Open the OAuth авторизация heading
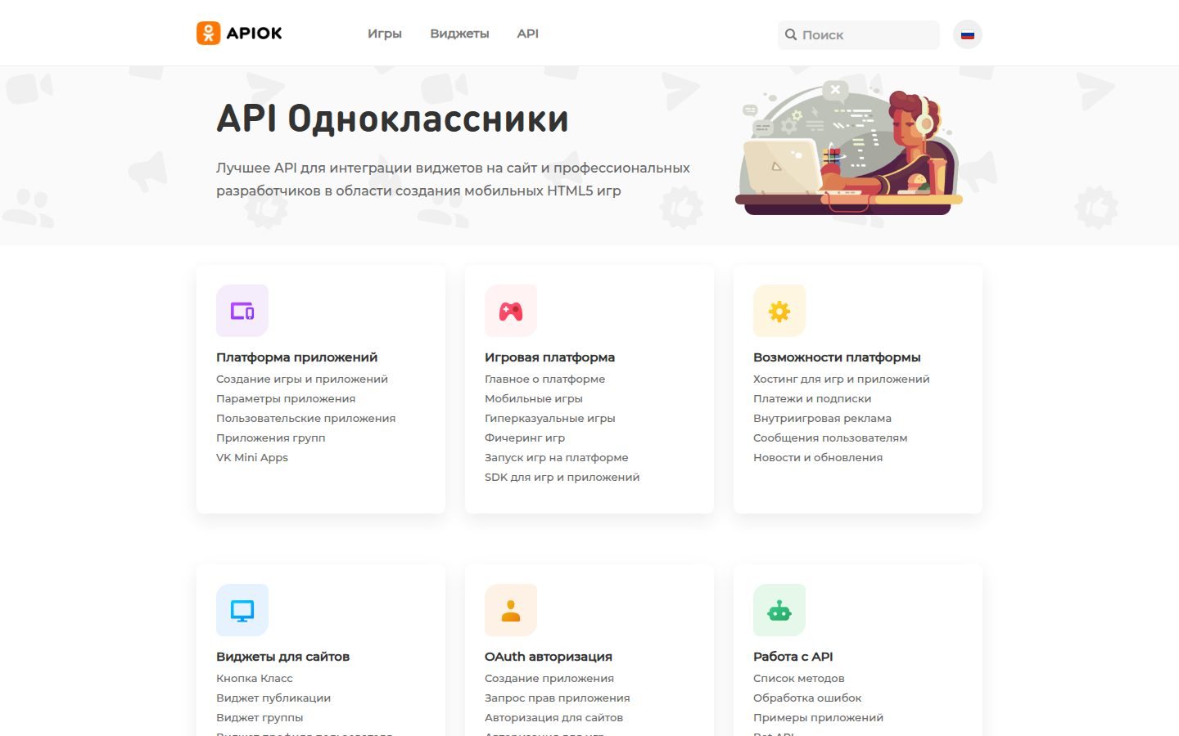The height and width of the screenshot is (736, 1179). click(548, 657)
